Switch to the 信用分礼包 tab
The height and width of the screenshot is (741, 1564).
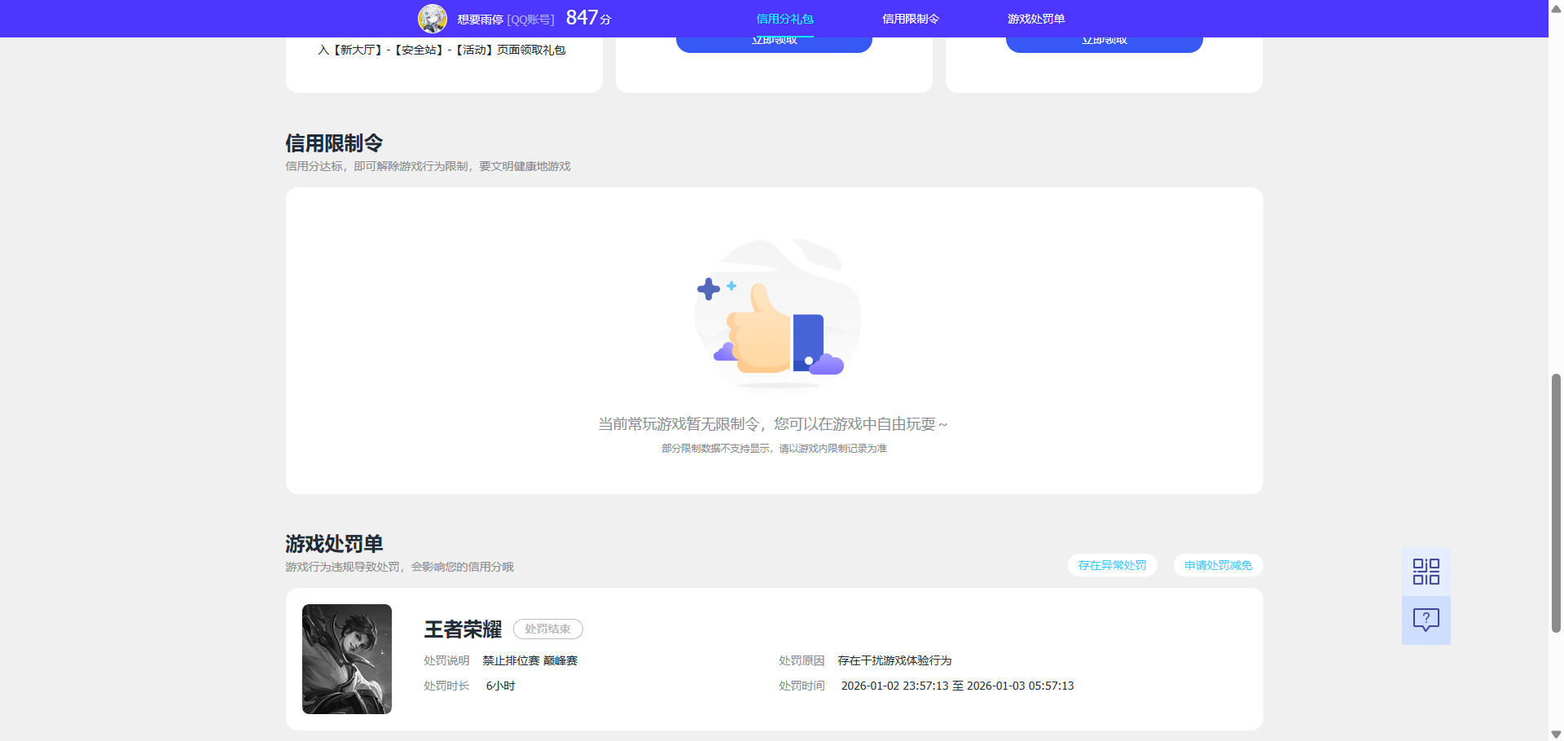(784, 19)
